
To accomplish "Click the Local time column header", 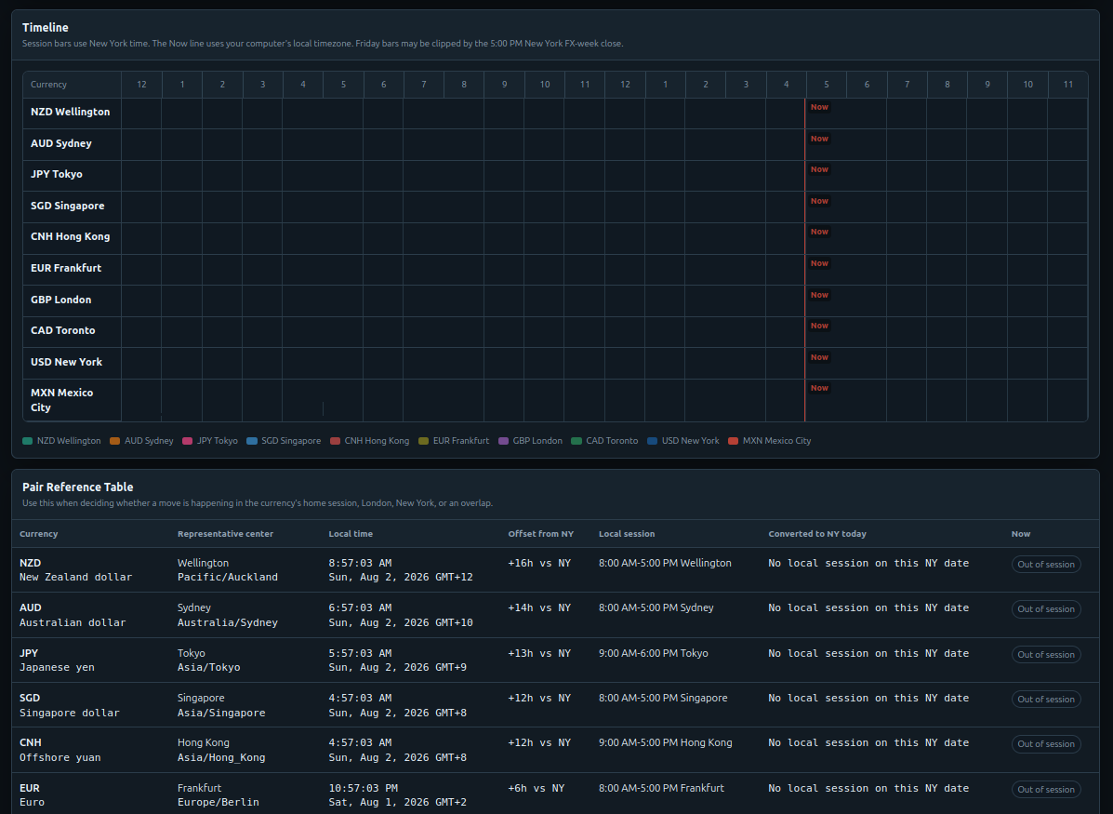I will (x=351, y=534).
